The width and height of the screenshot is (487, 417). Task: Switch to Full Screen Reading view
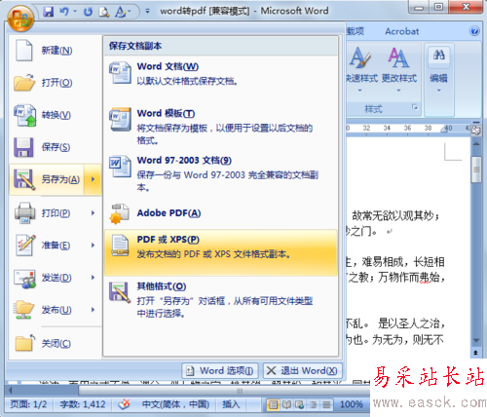286,404
